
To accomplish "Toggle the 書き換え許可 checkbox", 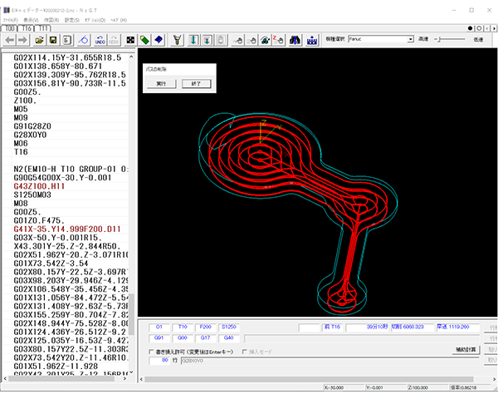I will (151, 352).
